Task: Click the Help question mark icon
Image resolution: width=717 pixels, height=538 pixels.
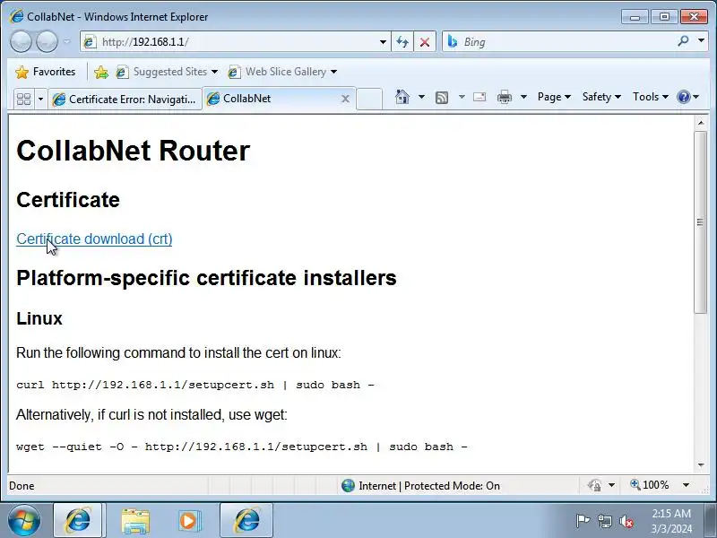Action: coord(684,97)
